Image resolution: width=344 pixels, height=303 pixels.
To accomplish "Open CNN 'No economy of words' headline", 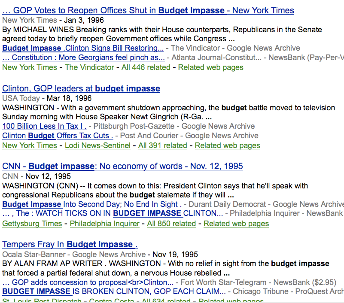I will [122, 167].
